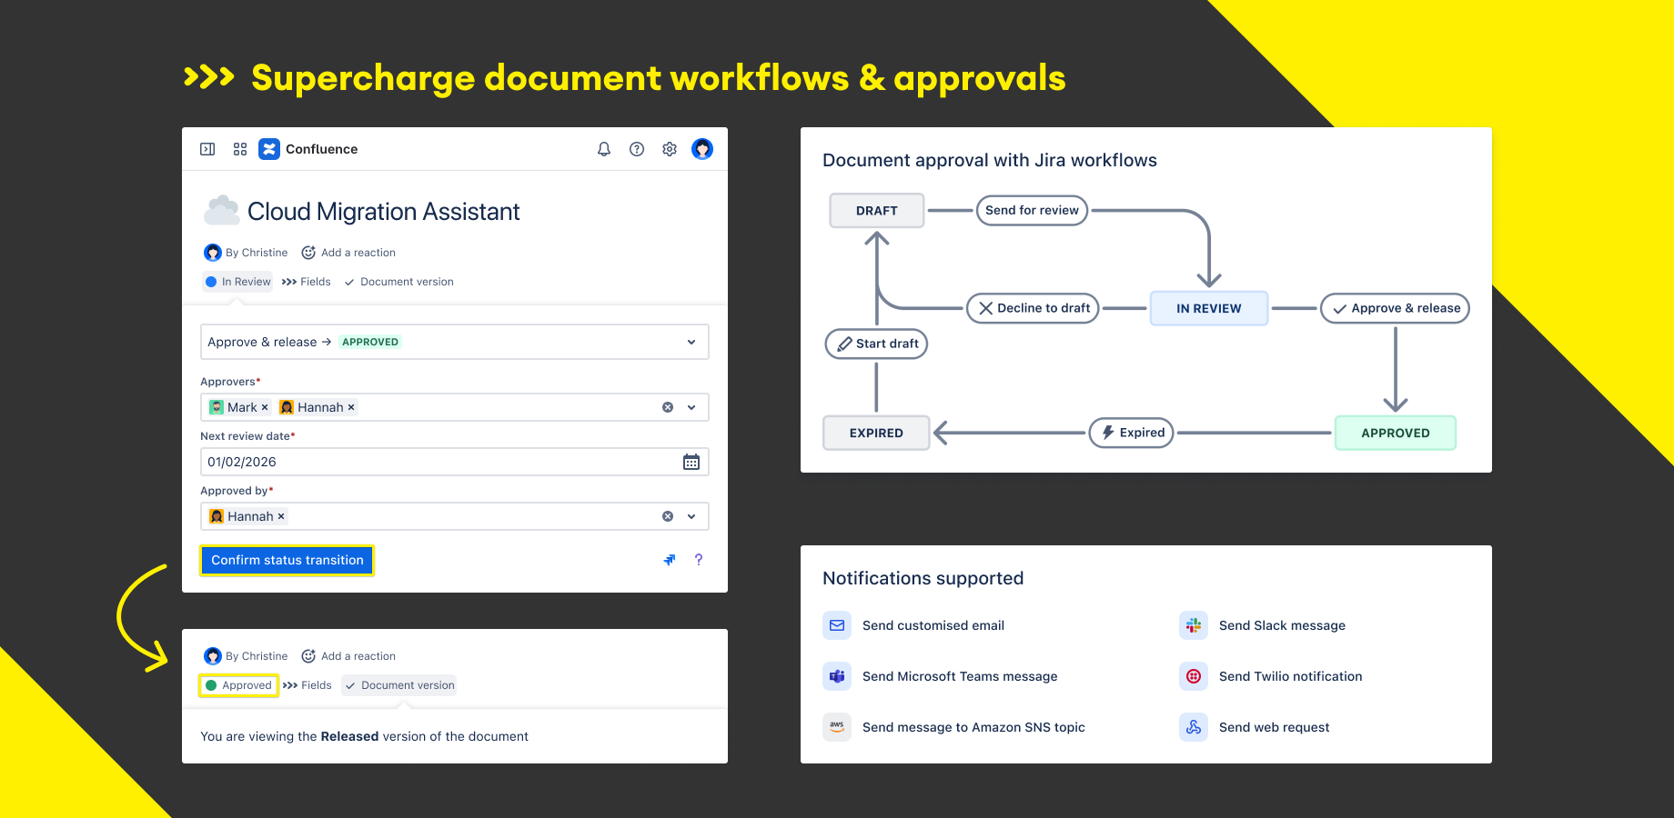
Task: Click the Twilio icon
Action: pos(1194,676)
